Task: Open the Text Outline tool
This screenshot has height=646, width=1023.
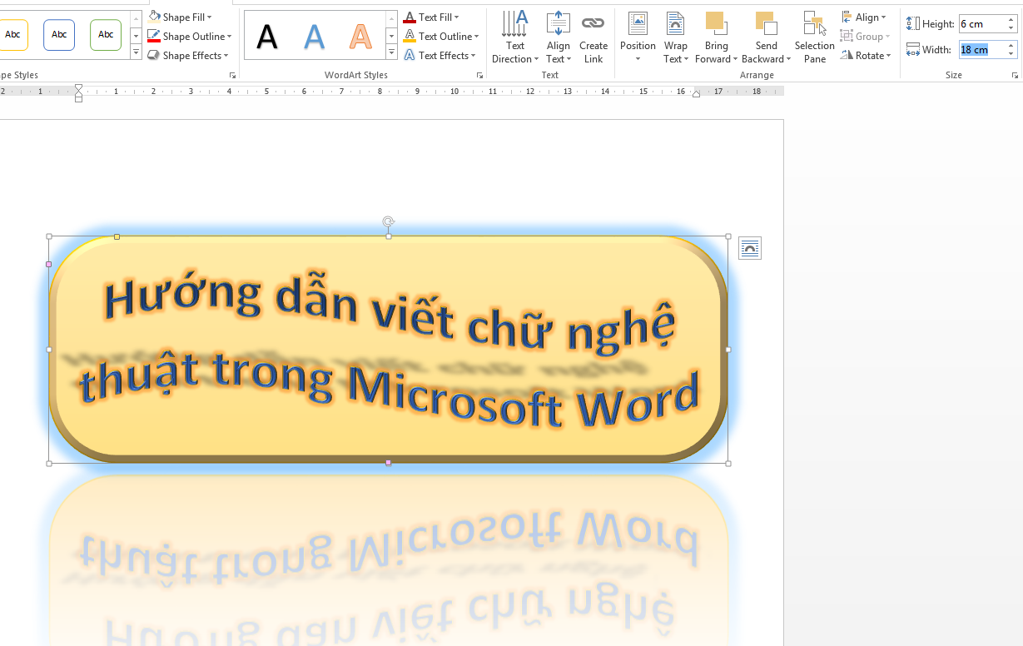Action: point(443,36)
